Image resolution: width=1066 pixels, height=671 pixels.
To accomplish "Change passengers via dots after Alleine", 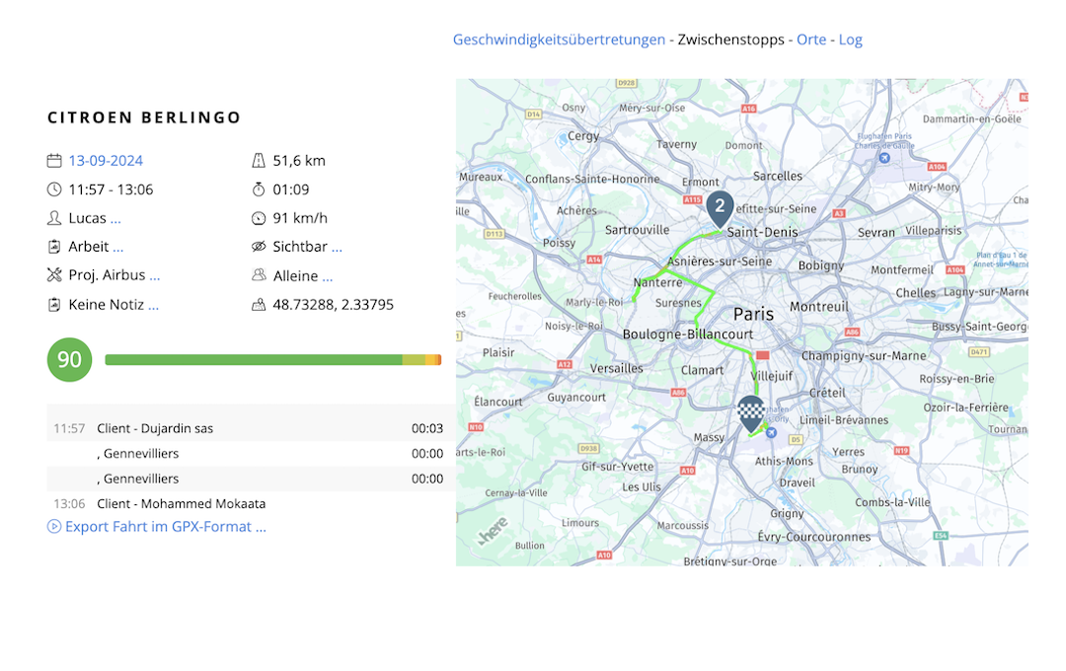I will click(328, 277).
